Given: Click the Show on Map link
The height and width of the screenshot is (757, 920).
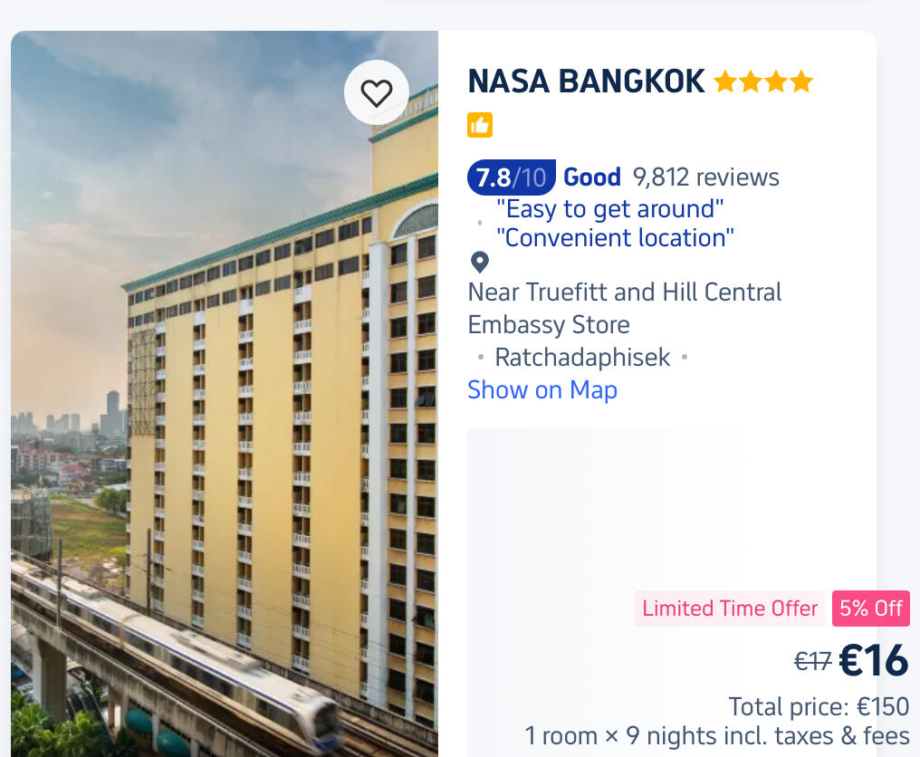Looking at the screenshot, I should (541, 390).
